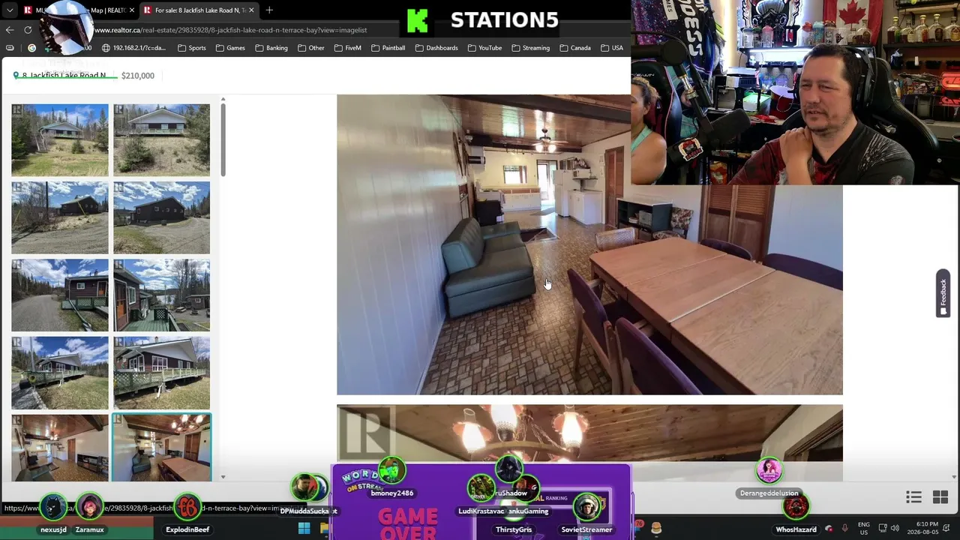Screen dimensions: 960x540
Task: Switch to the For sale: 8 Jackfish Lake Road tab
Action: pos(198,10)
